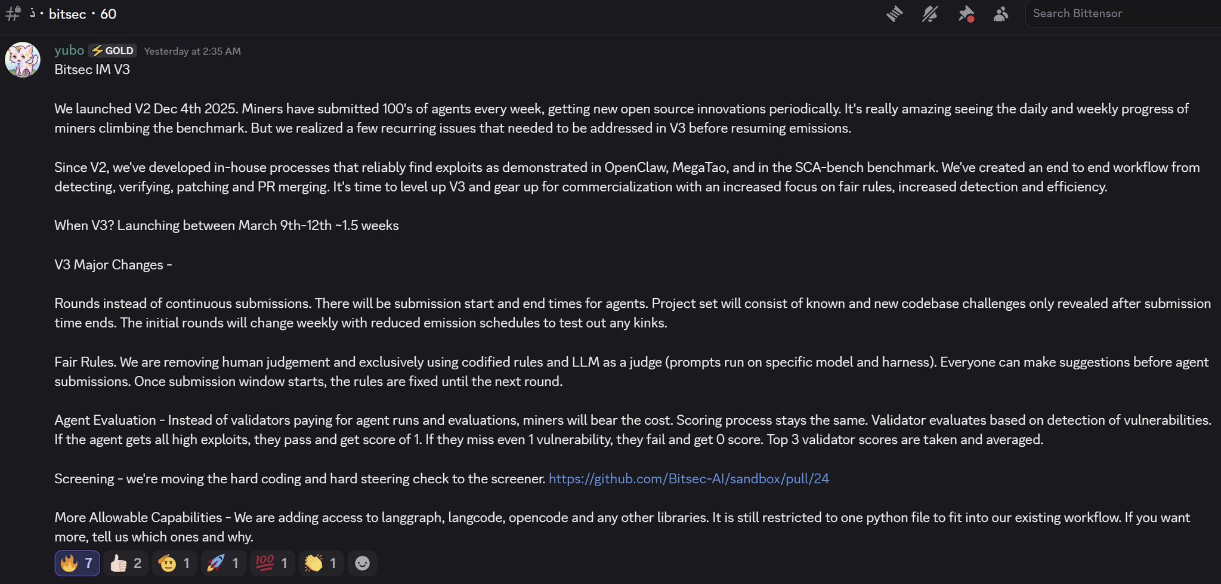Show the member list icon
The image size is (1221, 584).
point(1001,14)
